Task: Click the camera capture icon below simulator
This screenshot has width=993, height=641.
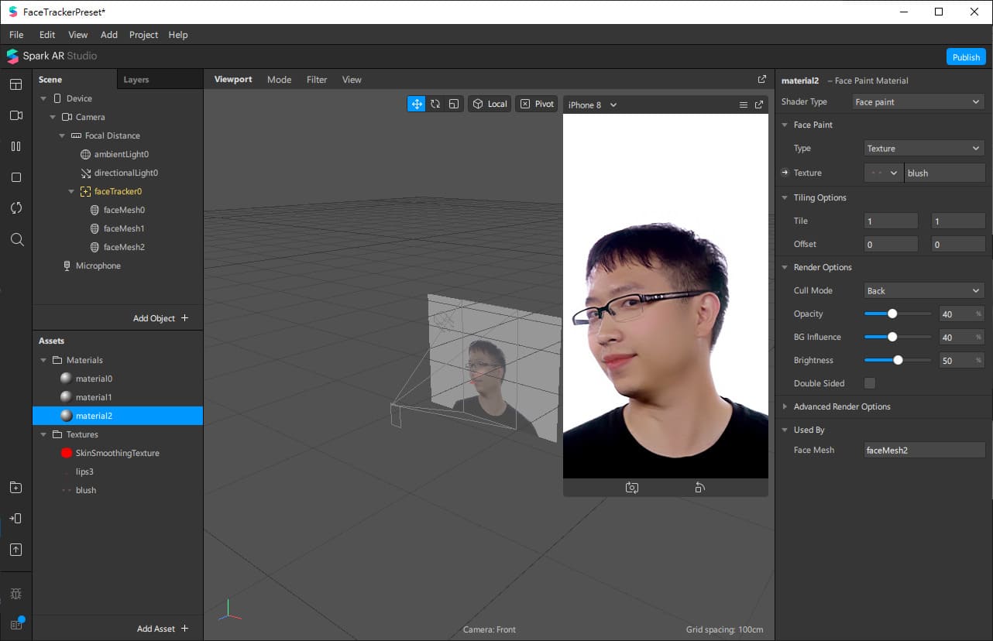Action: coord(632,488)
